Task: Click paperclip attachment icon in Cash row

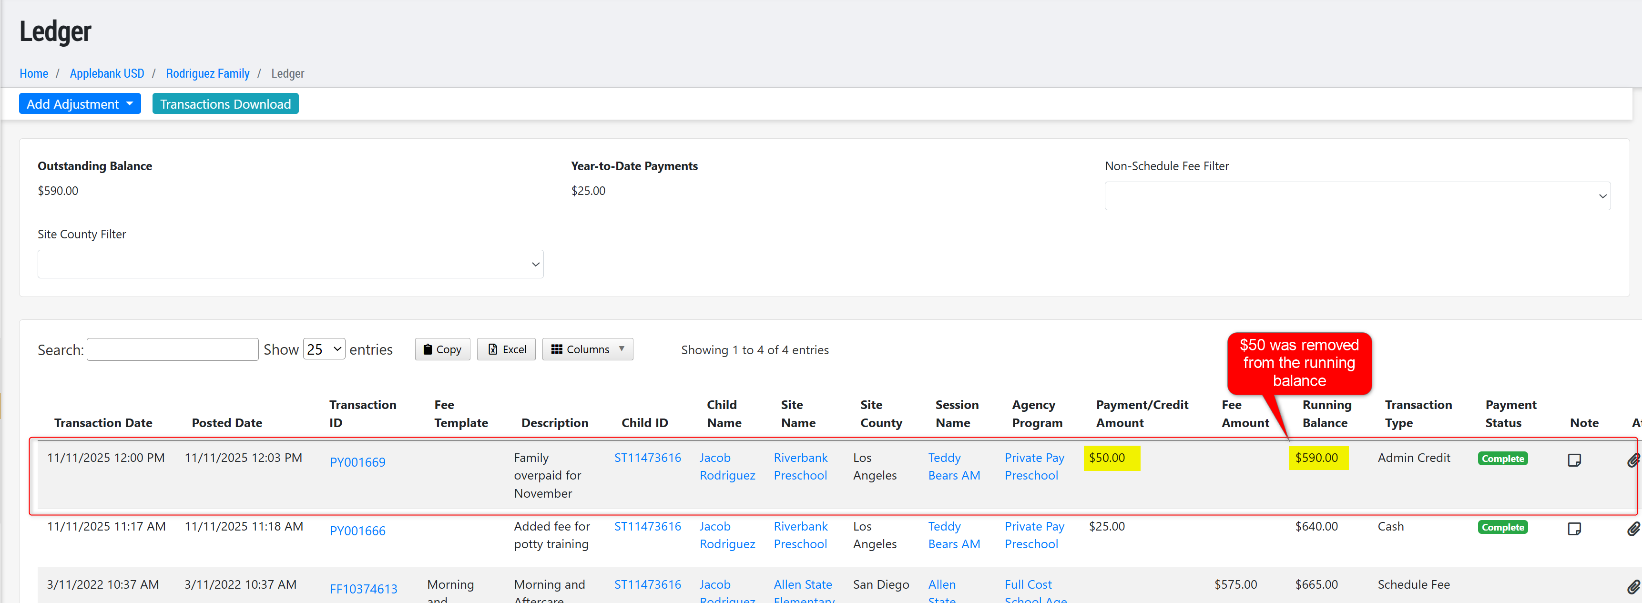Action: [x=1632, y=529]
